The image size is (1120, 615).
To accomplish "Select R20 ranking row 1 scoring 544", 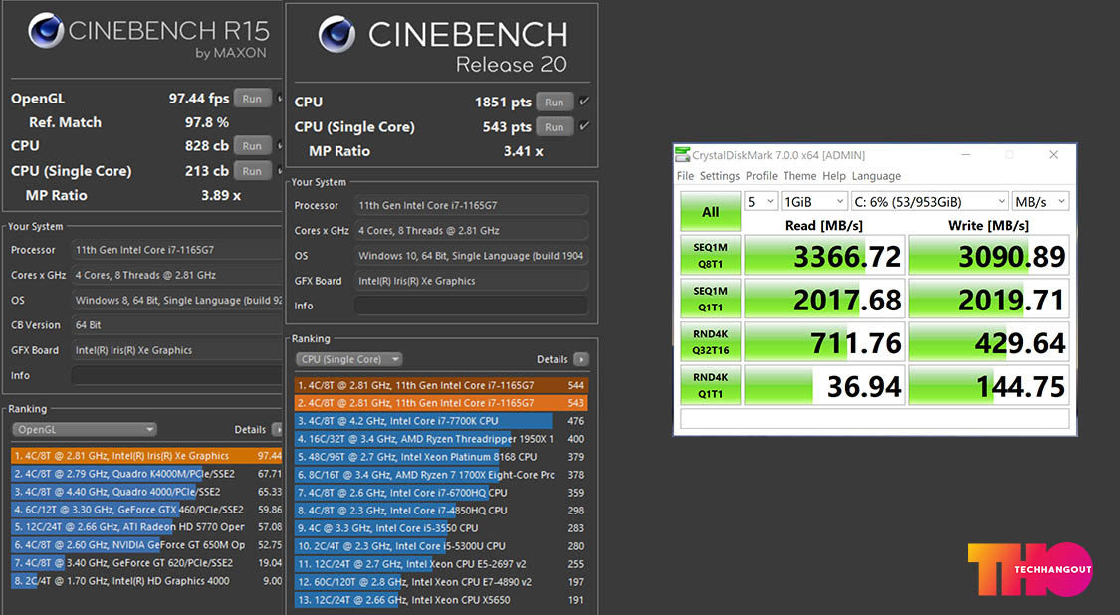I will tap(441, 385).
